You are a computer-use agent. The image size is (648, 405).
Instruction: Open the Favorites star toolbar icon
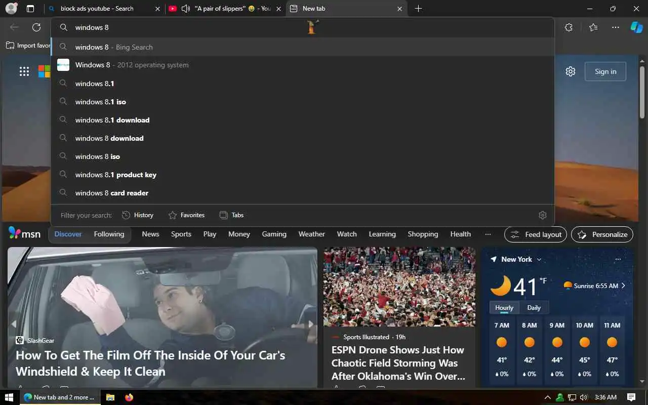pyautogui.click(x=593, y=27)
